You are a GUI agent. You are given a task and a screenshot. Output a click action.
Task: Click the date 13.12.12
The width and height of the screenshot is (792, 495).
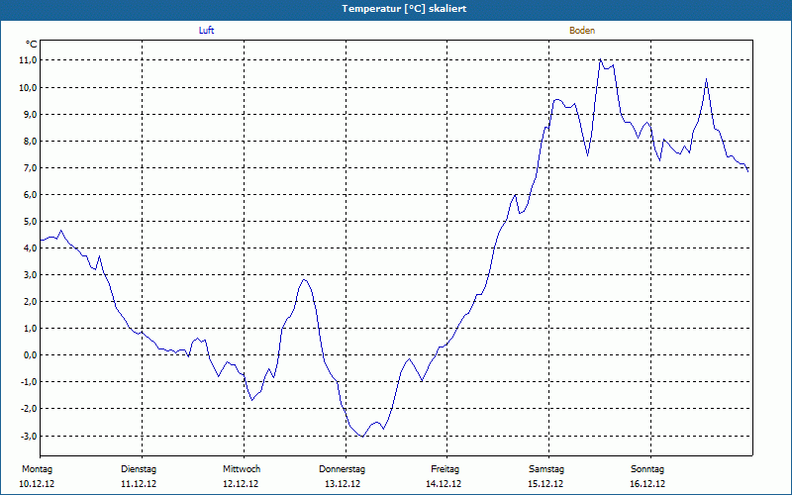(343, 484)
